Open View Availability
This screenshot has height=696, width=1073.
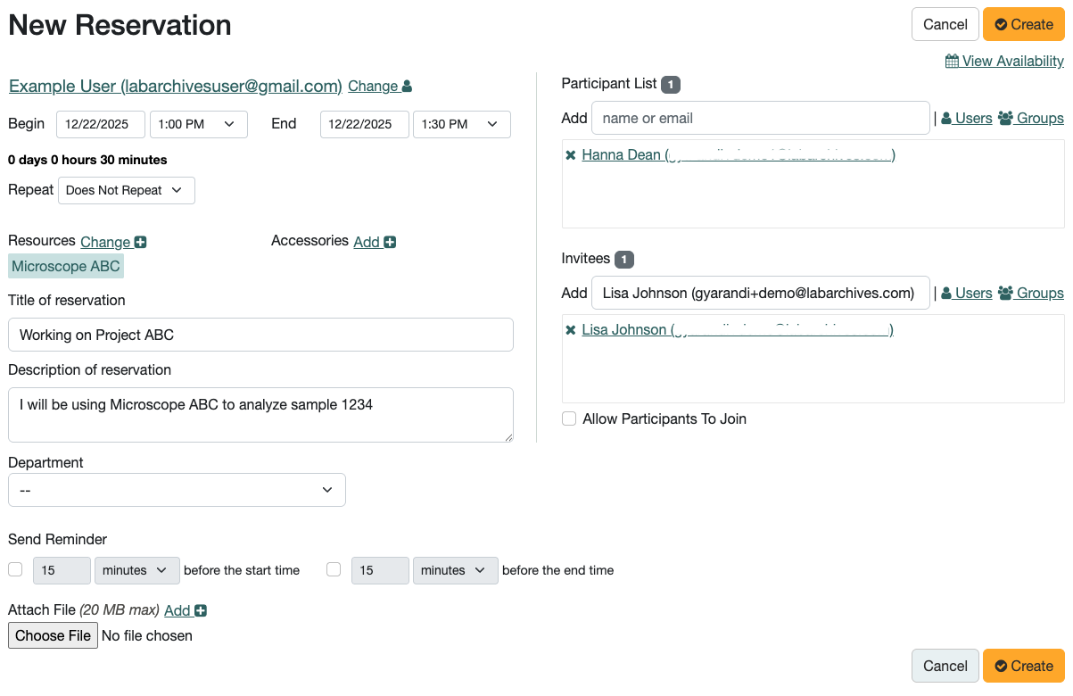coord(1004,61)
